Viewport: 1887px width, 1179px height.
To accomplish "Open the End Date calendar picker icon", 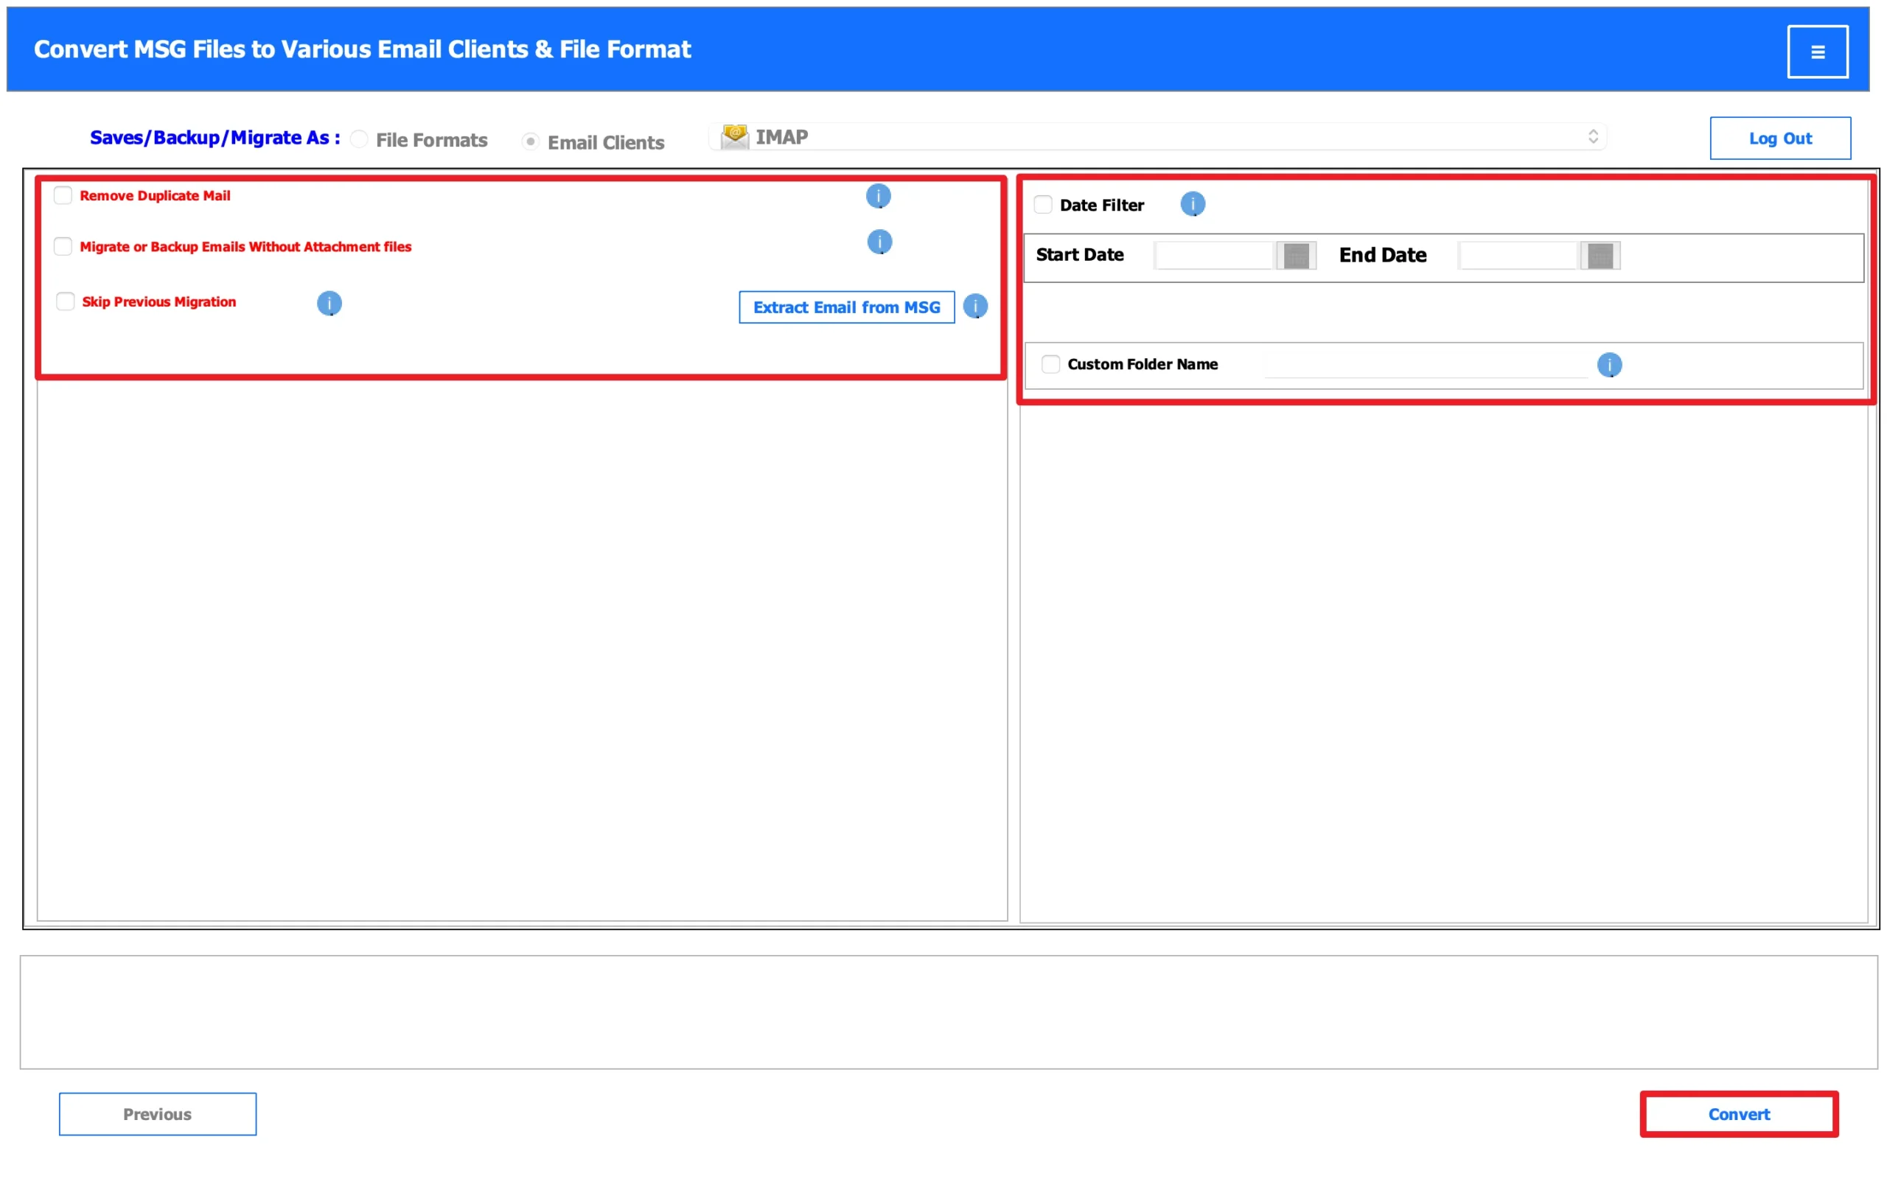I will tap(1600, 256).
